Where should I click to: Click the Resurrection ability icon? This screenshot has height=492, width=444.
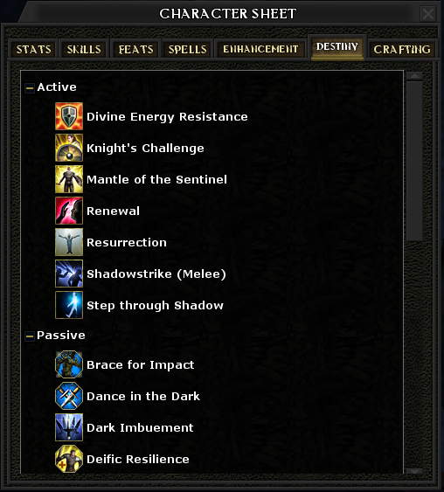69,242
